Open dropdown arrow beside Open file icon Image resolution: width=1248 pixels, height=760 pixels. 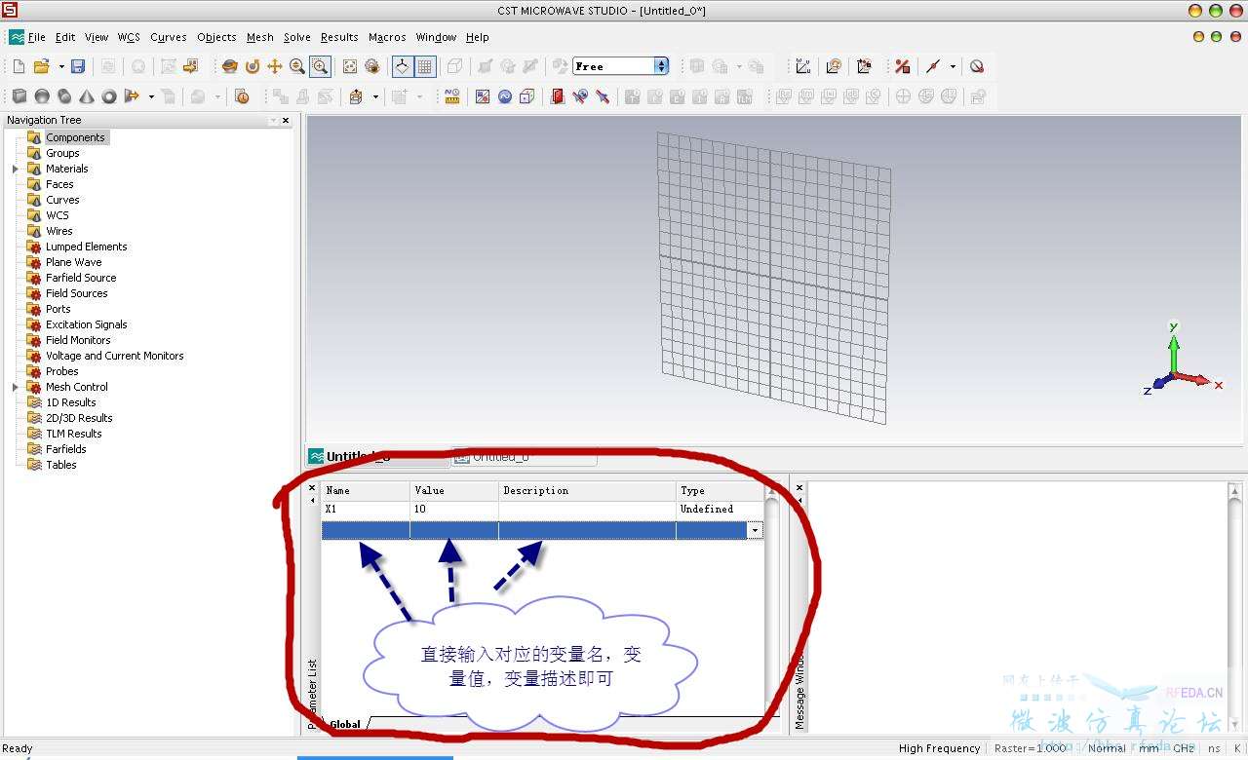pos(61,66)
